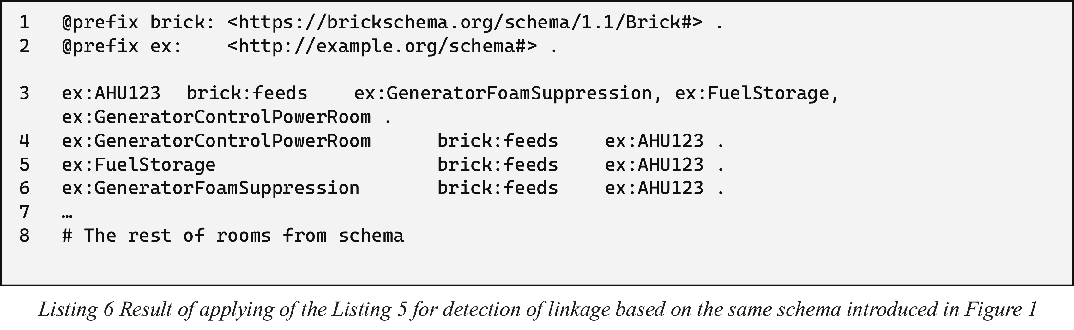The width and height of the screenshot is (1074, 330).
Task: Click ex:AHU123 at end of line 4
Action: click(x=654, y=141)
